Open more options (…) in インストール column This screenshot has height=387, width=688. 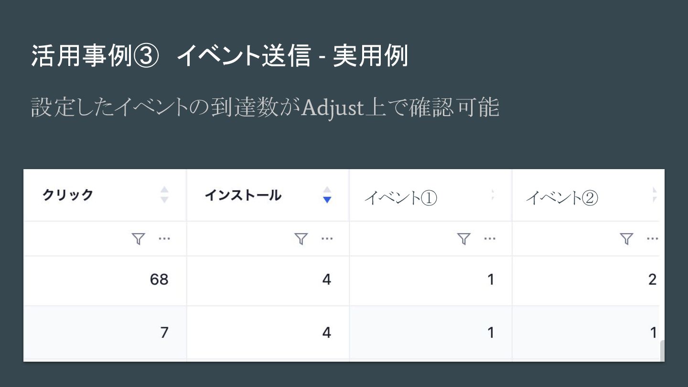(327, 239)
